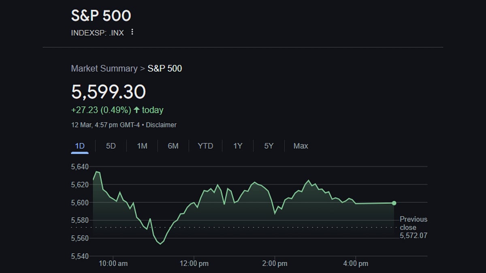The image size is (486, 273).
Task: Click the INDEXSP: .INX ticker label
Action: [x=97, y=33]
